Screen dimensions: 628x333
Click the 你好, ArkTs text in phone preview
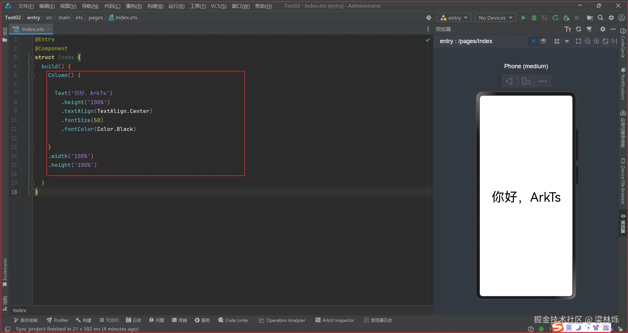(x=526, y=197)
